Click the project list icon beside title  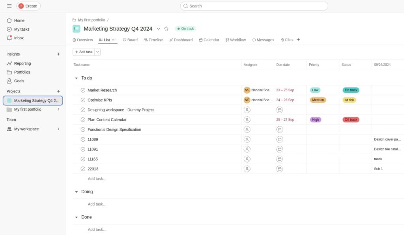pyautogui.click(x=77, y=29)
